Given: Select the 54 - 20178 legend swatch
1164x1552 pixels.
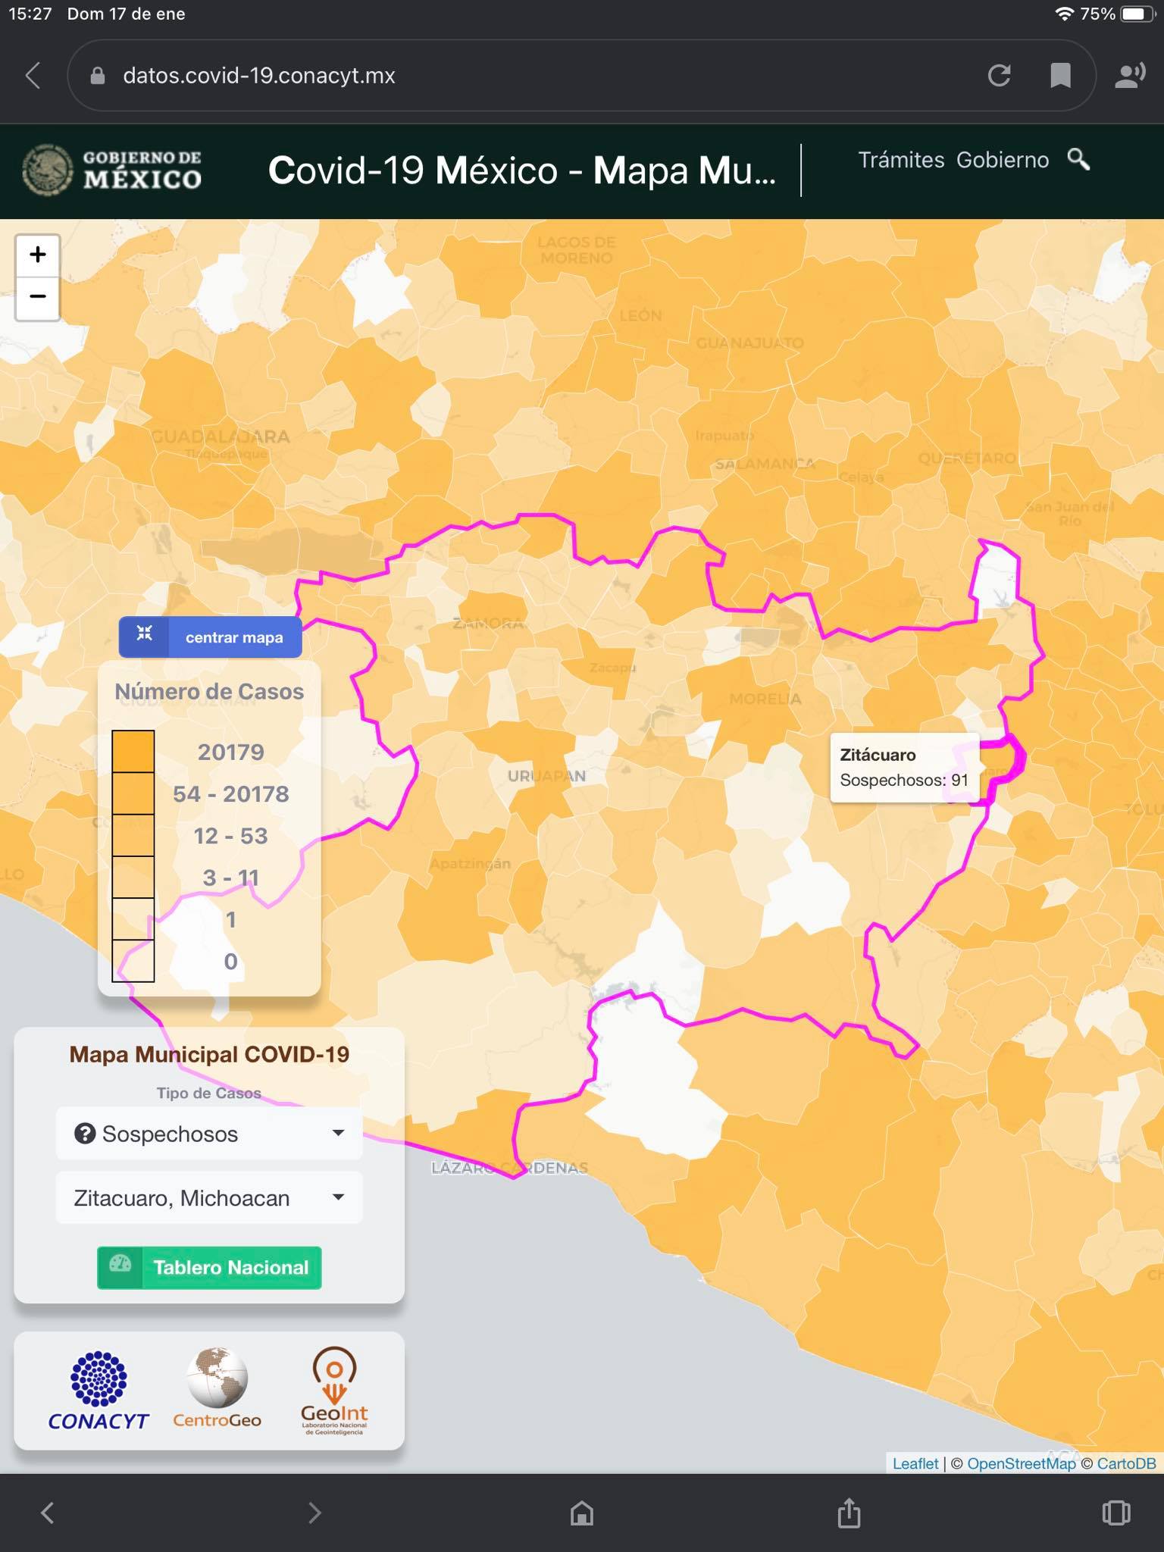Looking at the screenshot, I should coord(133,793).
